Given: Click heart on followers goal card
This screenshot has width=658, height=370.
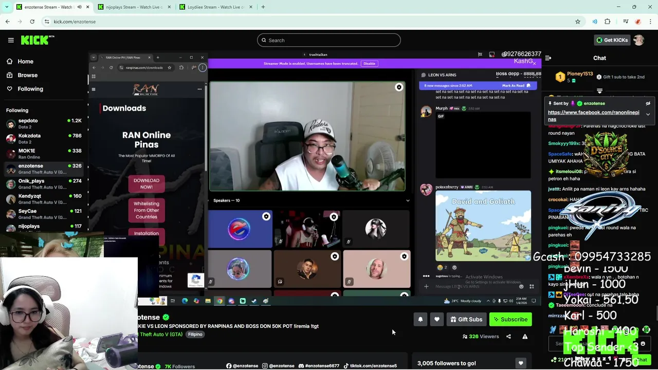Looking at the screenshot, I should [x=521, y=363].
